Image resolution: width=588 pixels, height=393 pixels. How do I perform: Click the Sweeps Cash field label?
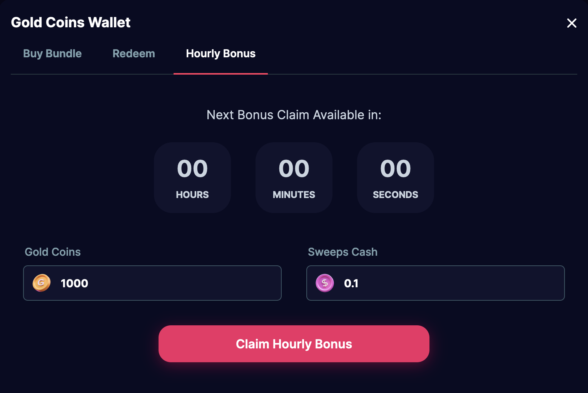342,252
